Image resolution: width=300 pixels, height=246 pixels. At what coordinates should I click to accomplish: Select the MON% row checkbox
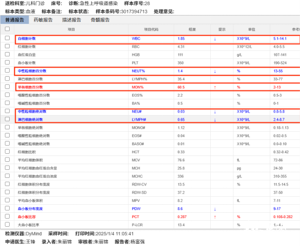coord(8,87)
